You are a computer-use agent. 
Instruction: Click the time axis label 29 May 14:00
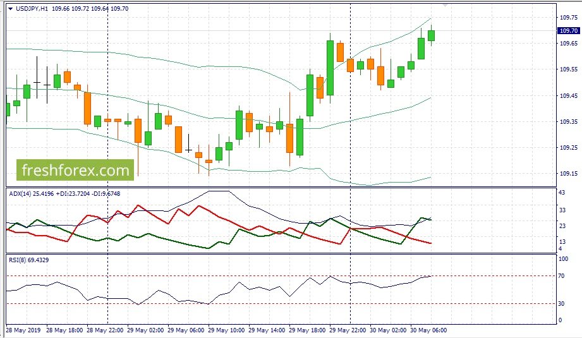pos(267,330)
